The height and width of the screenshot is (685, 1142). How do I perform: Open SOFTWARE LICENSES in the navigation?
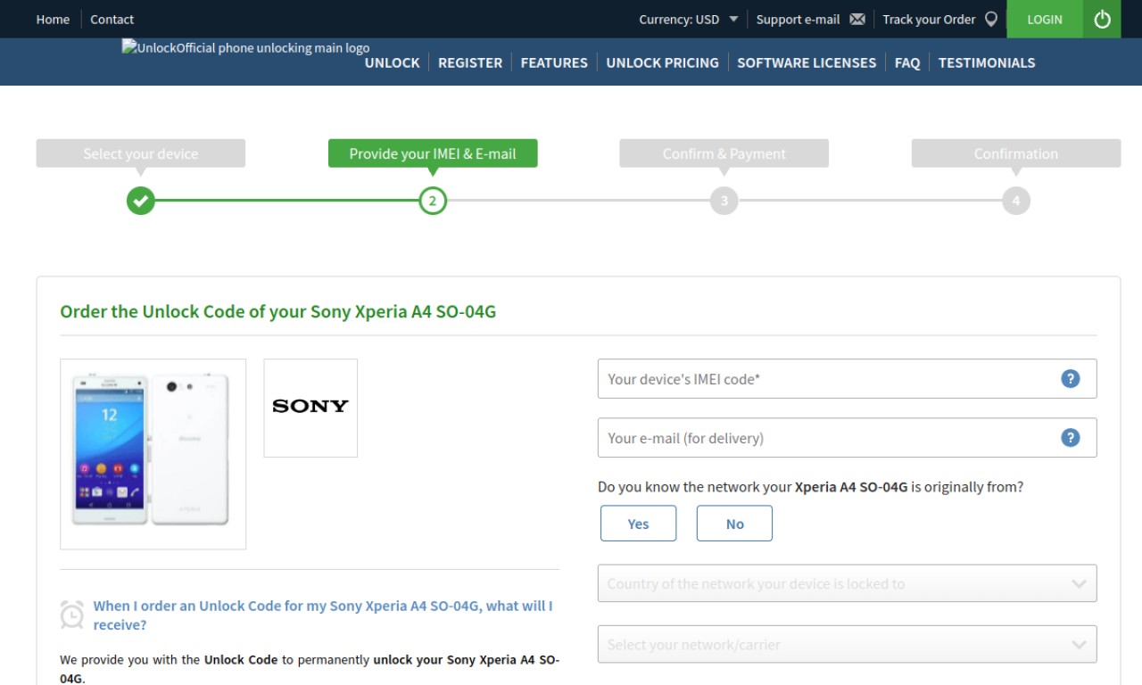807,62
